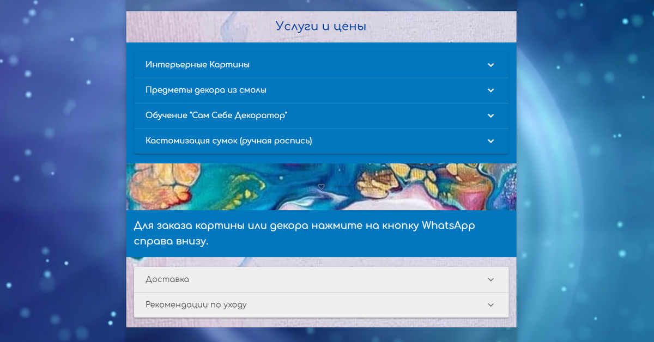Expand the Кастомизация сумок chevron
Screen dimensions: 654x342
[x=491, y=141]
